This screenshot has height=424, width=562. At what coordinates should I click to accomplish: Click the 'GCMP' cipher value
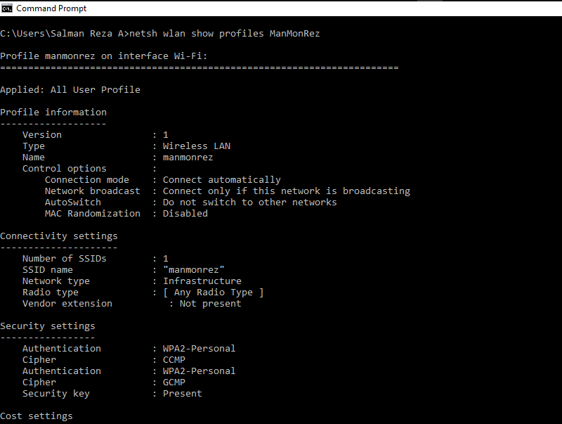[174, 383]
